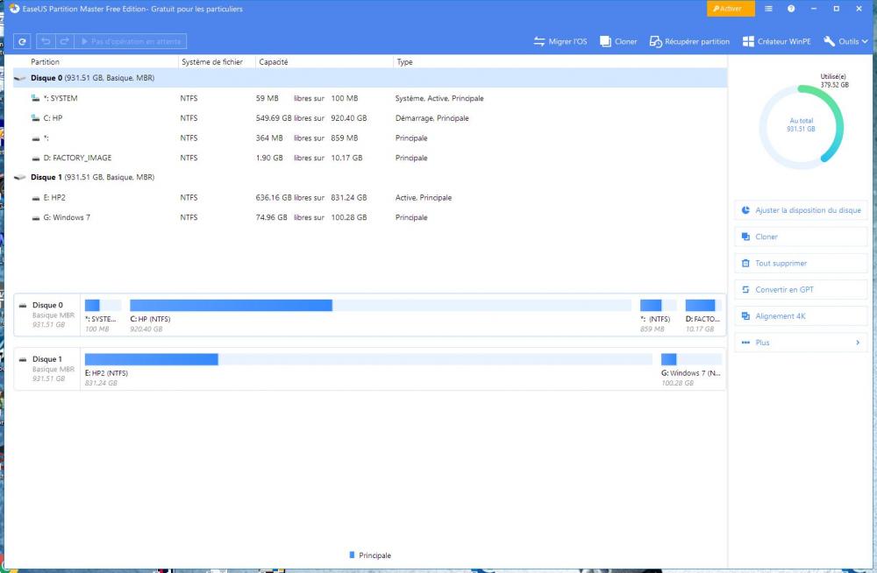The height and width of the screenshot is (573, 877).
Task: Click the orange Activer button
Action: coord(731,9)
